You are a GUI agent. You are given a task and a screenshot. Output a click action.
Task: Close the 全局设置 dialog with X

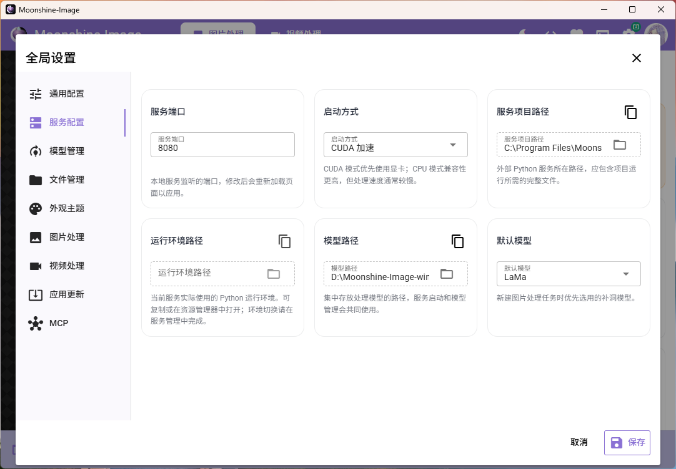click(637, 58)
